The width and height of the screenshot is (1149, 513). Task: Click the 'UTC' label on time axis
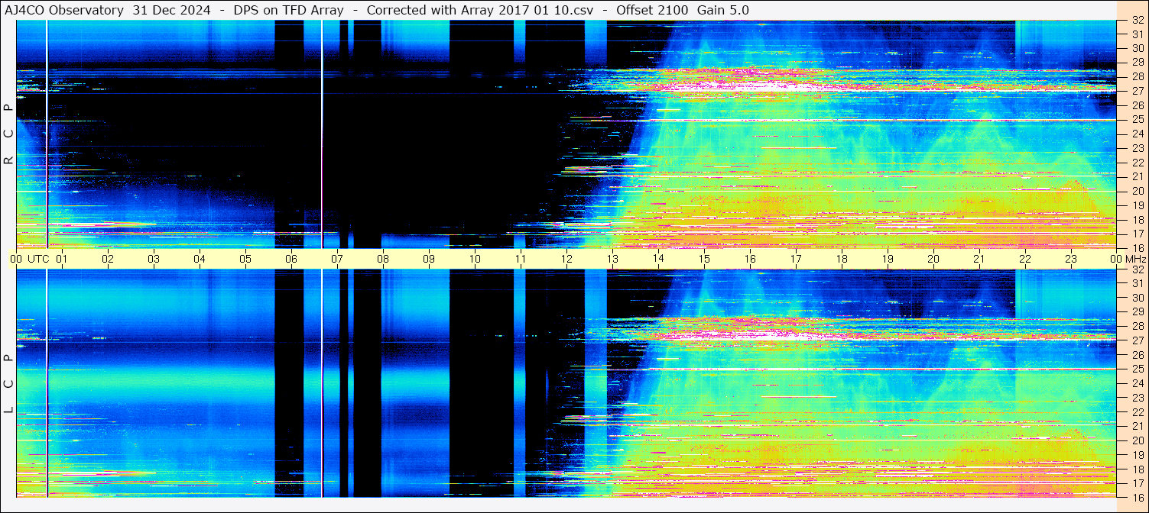pos(38,259)
